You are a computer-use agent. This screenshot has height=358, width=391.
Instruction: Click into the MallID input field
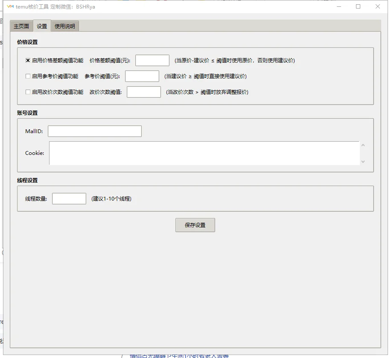[x=94, y=131]
